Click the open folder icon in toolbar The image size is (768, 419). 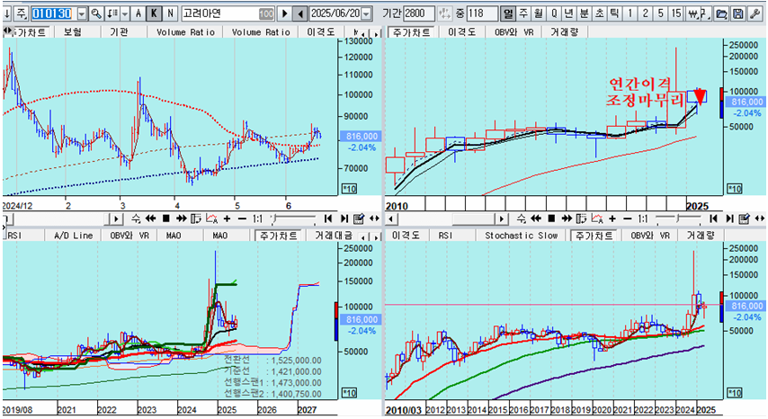coord(719,14)
